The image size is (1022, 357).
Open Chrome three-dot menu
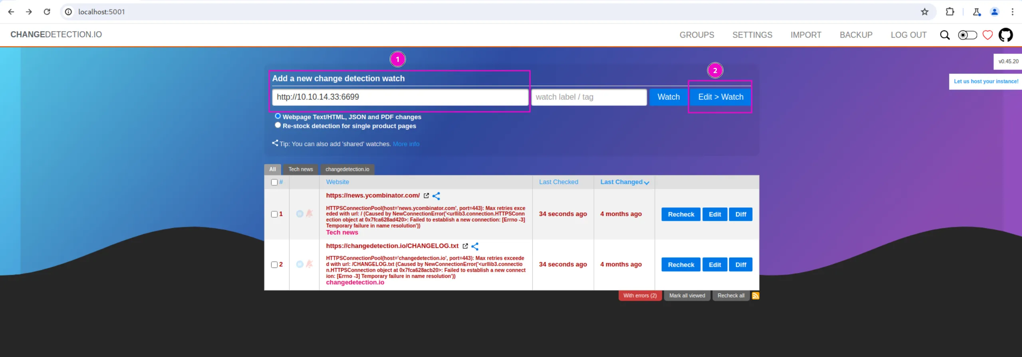pyautogui.click(x=1012, y=12)
